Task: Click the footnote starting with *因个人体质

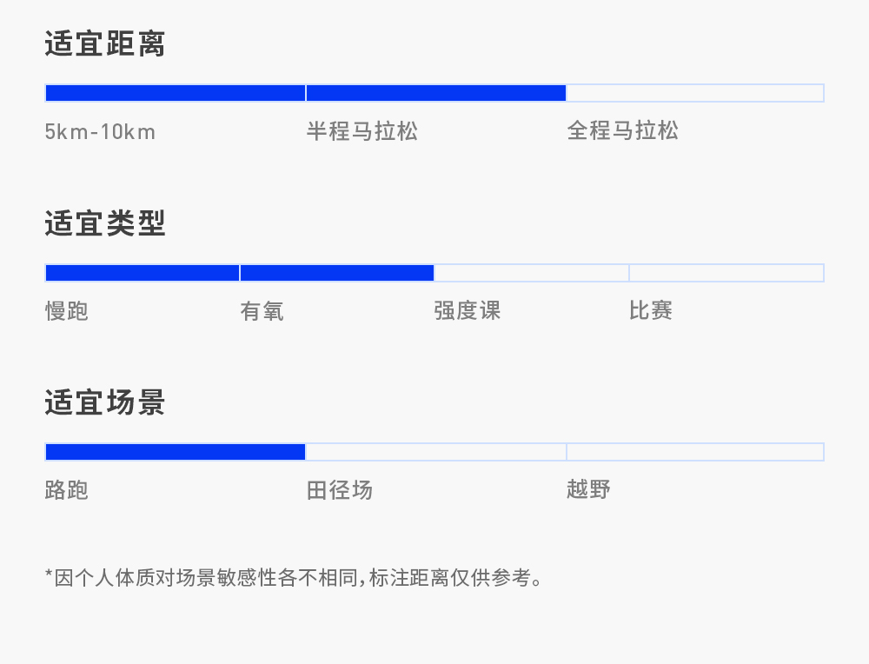Action: coord(295,577)
